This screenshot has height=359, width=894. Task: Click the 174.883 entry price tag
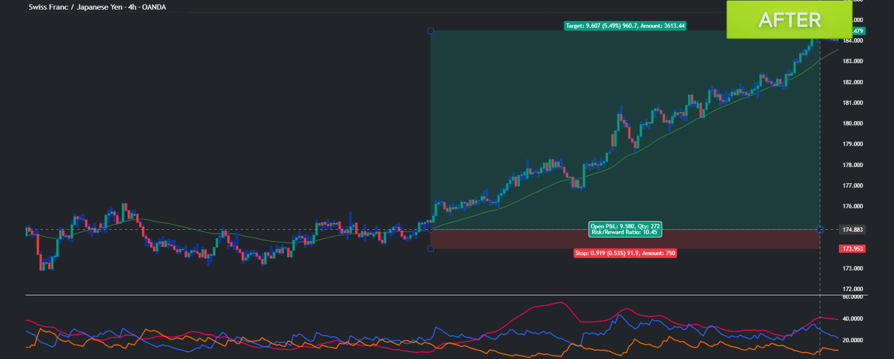point(852,230)
